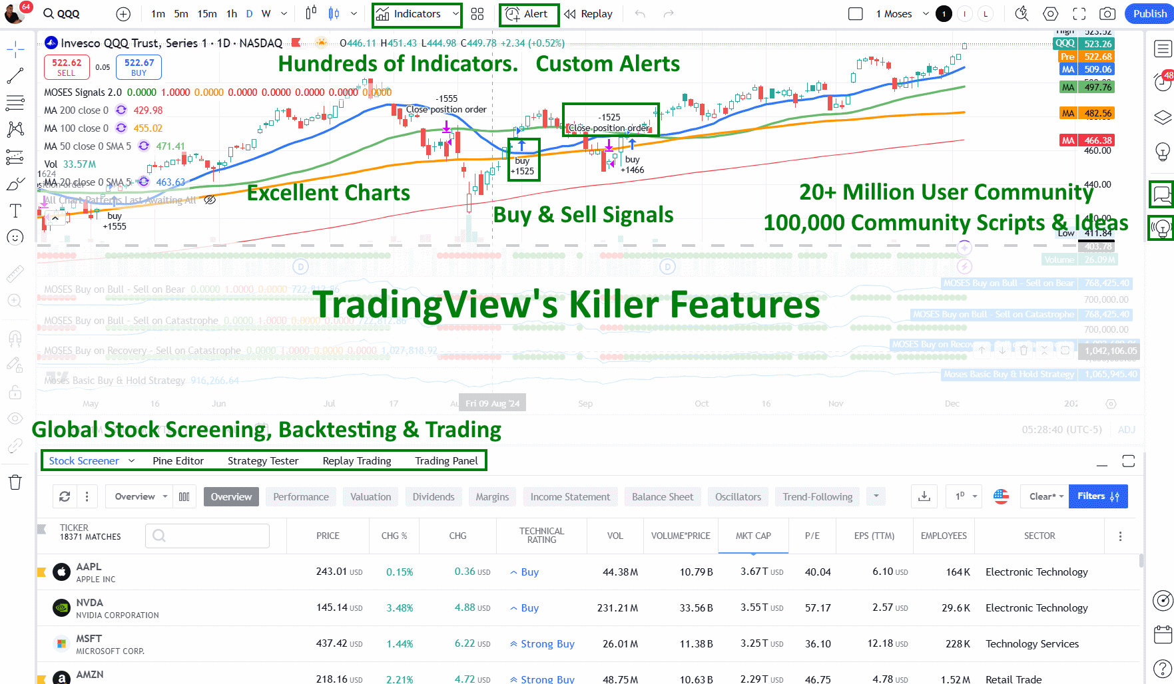Open the Strategy Tester tab
This screenshot has height=684, width=1174.
pyautogui.click(x=263, y=460)
